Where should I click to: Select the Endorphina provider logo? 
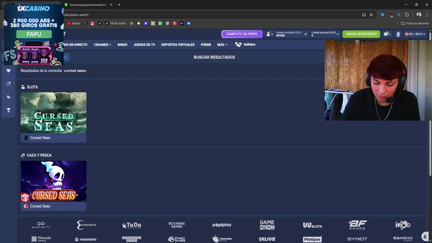86,225
